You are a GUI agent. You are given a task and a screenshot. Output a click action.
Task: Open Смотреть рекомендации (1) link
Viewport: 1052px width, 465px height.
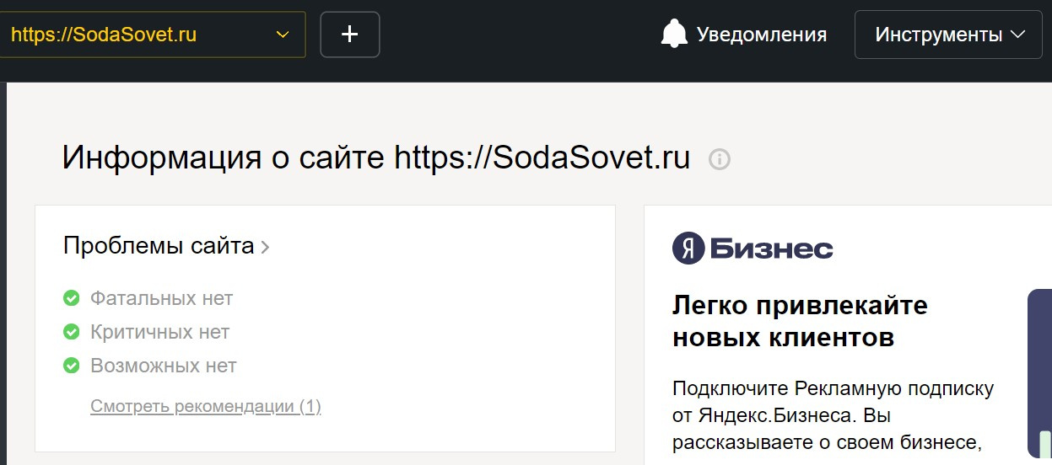[206, 407]
